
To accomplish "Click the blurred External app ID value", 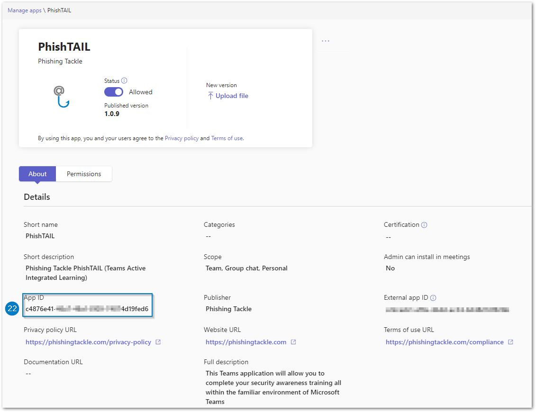I will [447, 310].
